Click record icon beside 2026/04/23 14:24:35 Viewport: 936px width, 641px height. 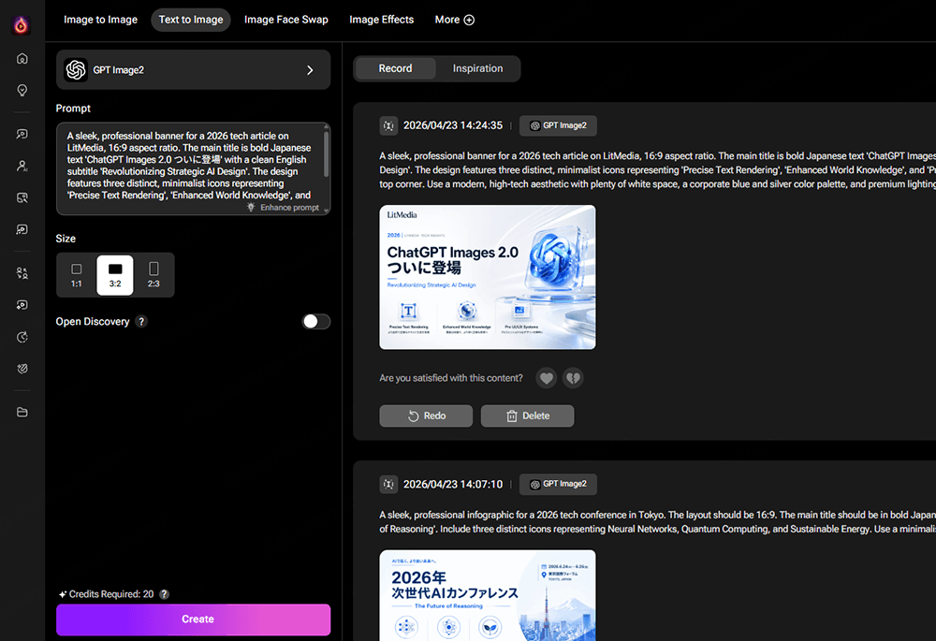tap(388, 126)
